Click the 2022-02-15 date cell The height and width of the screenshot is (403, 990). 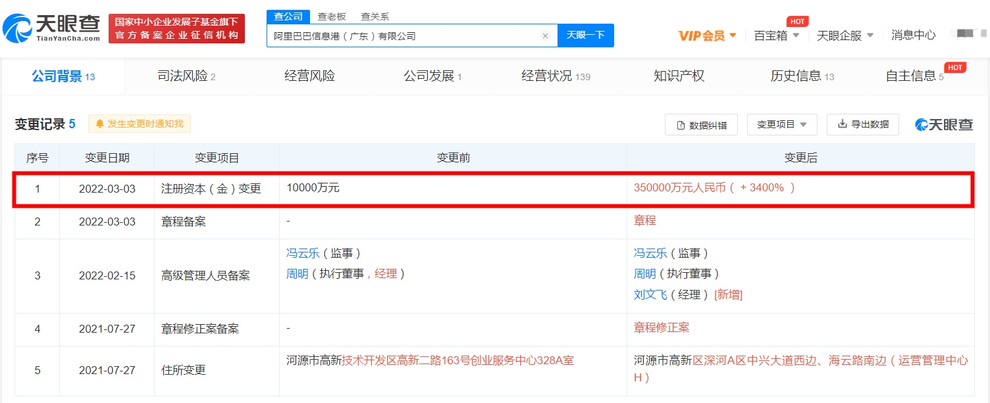(107, 275)
